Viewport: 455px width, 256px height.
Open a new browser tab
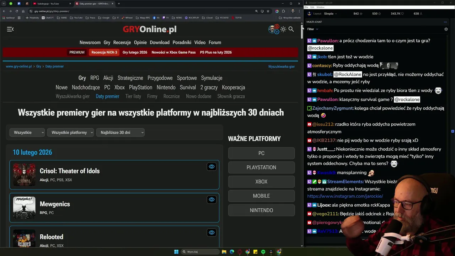tap(119, 4)
